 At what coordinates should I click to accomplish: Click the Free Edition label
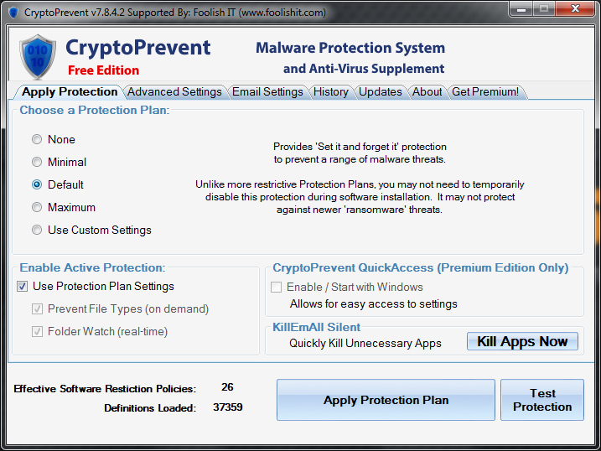coord(103,70)
